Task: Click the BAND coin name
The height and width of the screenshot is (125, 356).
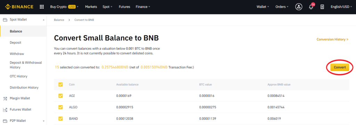Action: click(x=73, y=118)
